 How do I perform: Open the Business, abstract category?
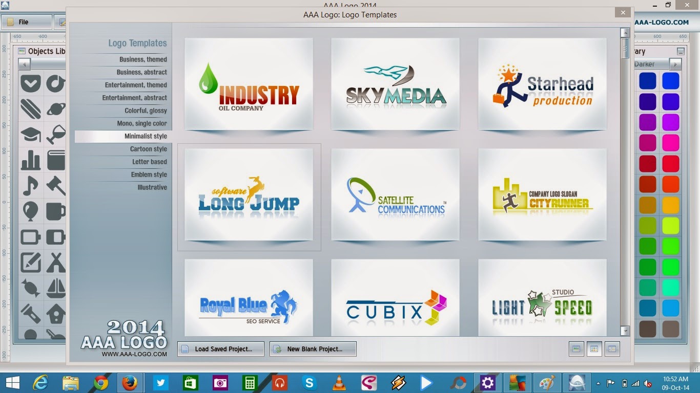(x=141, y=72)
